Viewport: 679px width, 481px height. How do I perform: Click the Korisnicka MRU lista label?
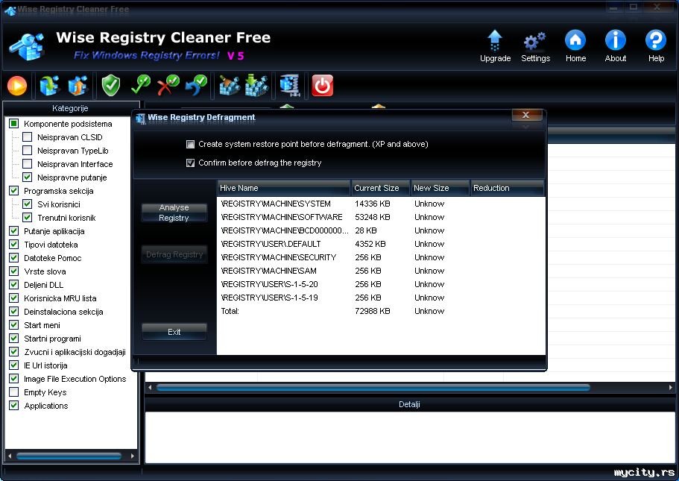click(x=60, y=298)
